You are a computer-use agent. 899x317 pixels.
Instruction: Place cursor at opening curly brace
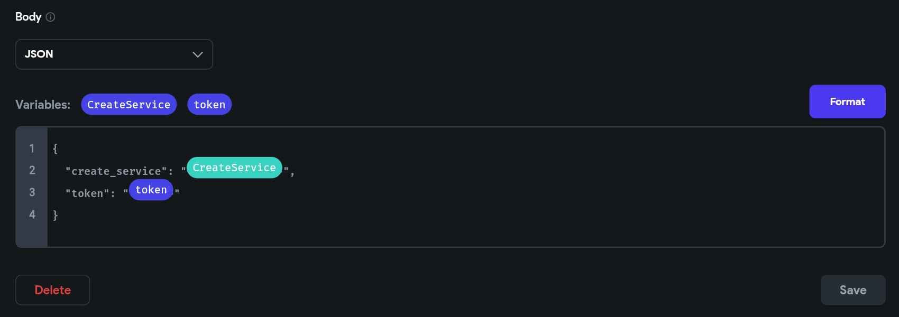click(55, 149)
